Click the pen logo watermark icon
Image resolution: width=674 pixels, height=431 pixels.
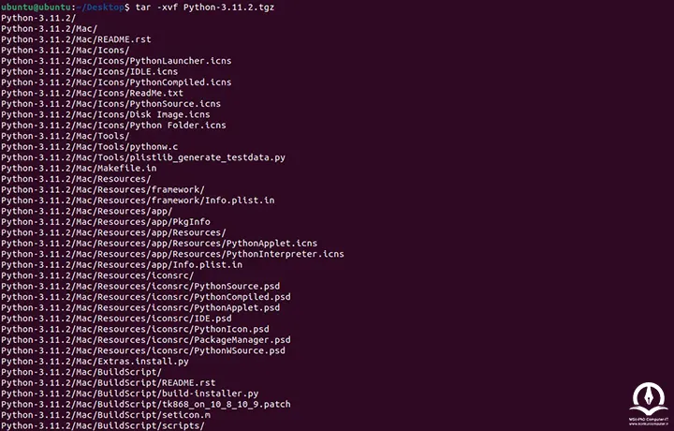(x=648, y=399)
